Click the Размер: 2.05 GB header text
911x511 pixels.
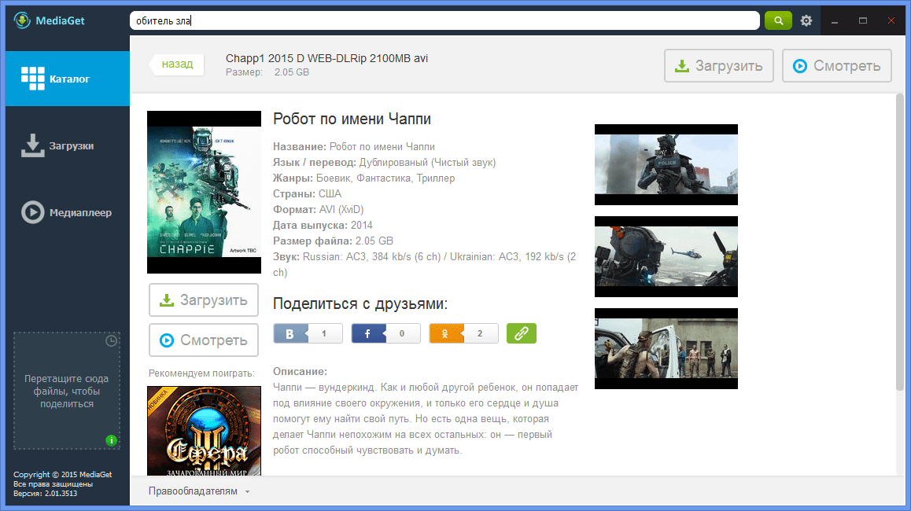pos(267,72)
